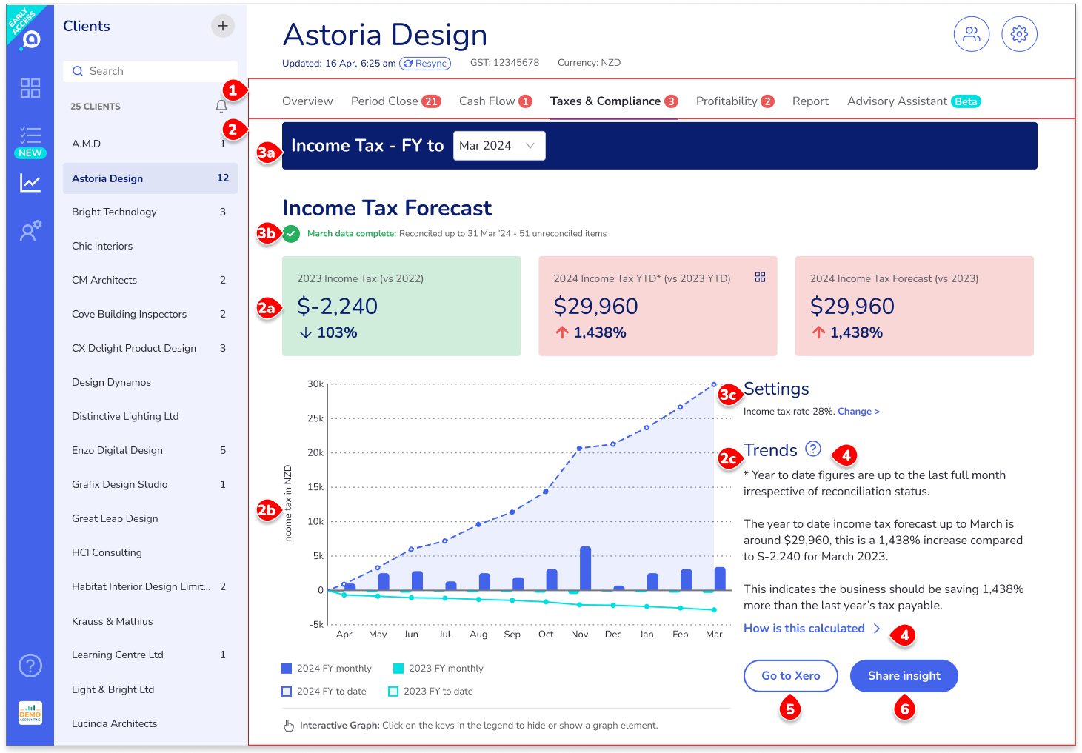Click the client Search field

150,71
